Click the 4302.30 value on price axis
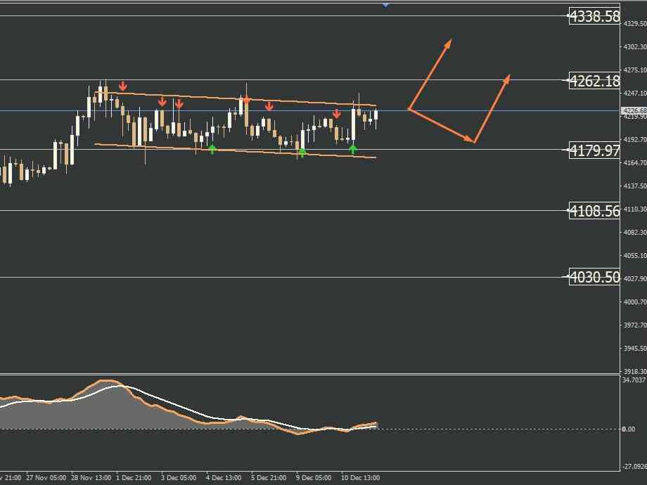 pos(634,47)
